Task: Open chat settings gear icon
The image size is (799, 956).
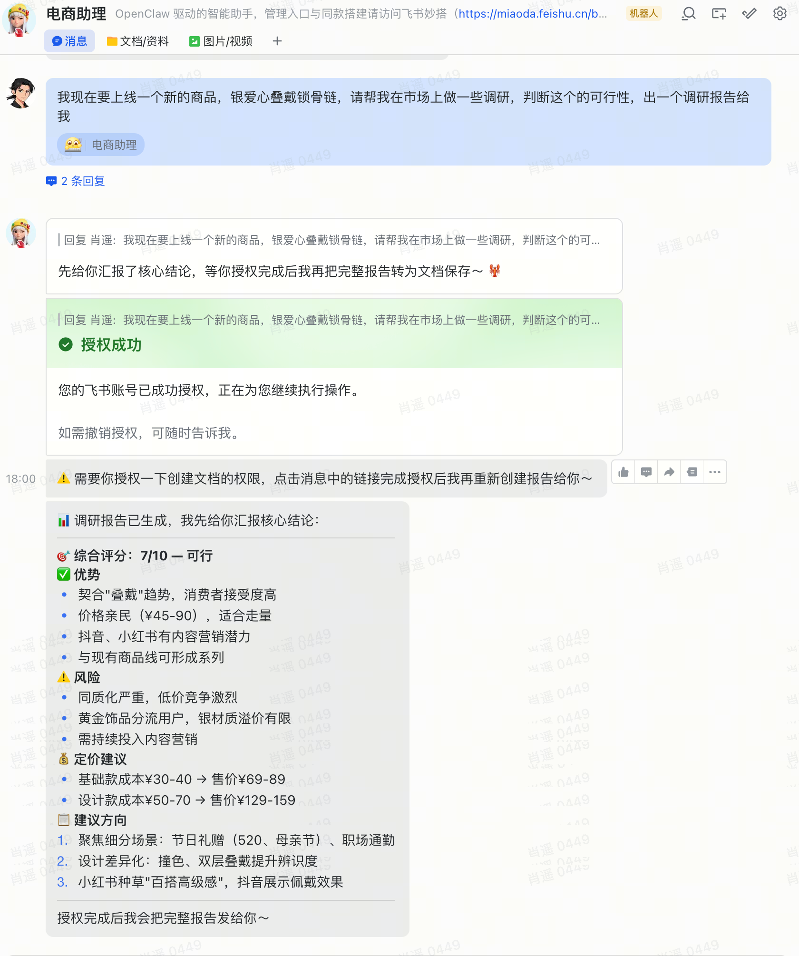Action: (x=780, y=14)
